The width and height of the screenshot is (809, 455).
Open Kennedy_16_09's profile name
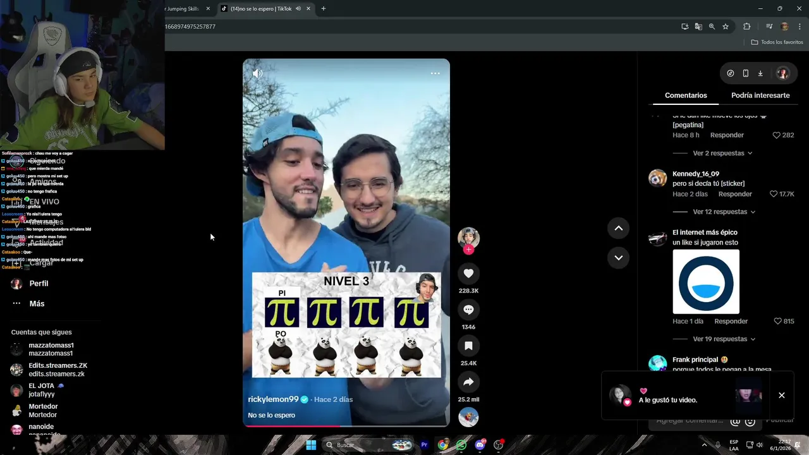(696, 174)
